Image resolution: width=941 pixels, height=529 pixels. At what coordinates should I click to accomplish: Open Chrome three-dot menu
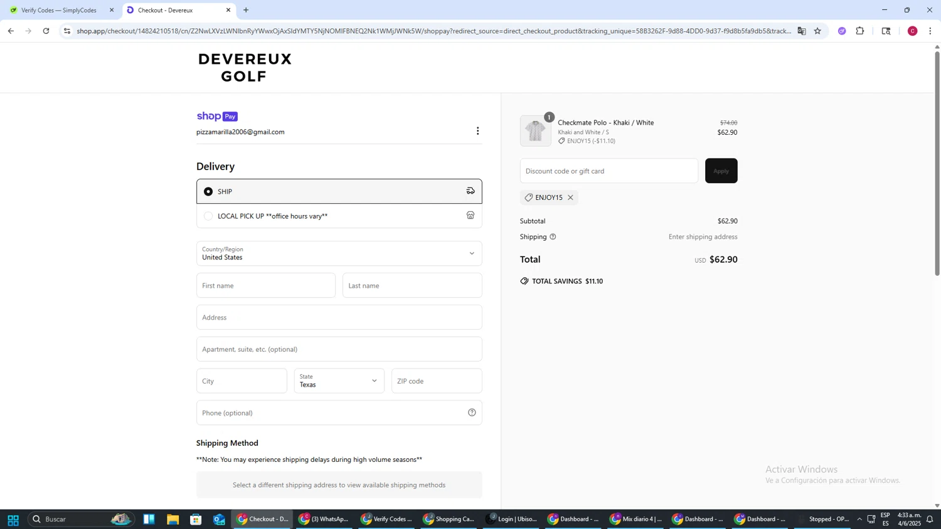click(x=930, y=31)
